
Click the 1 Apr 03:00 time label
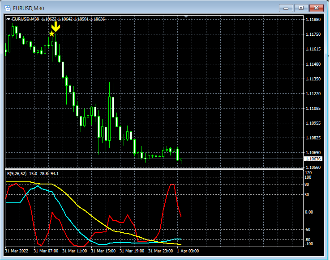pos(188,251)
